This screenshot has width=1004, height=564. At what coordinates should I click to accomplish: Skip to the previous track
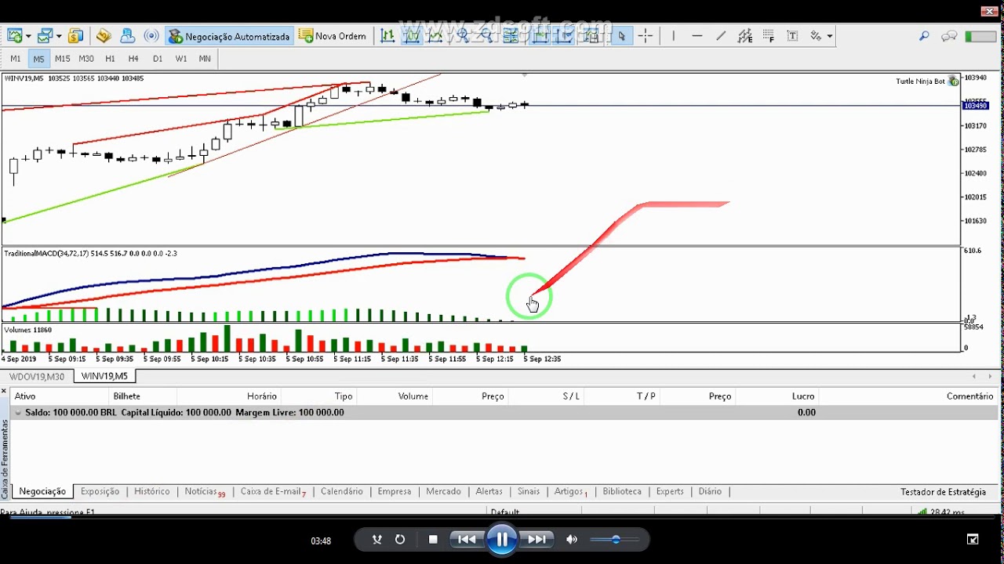467,540
